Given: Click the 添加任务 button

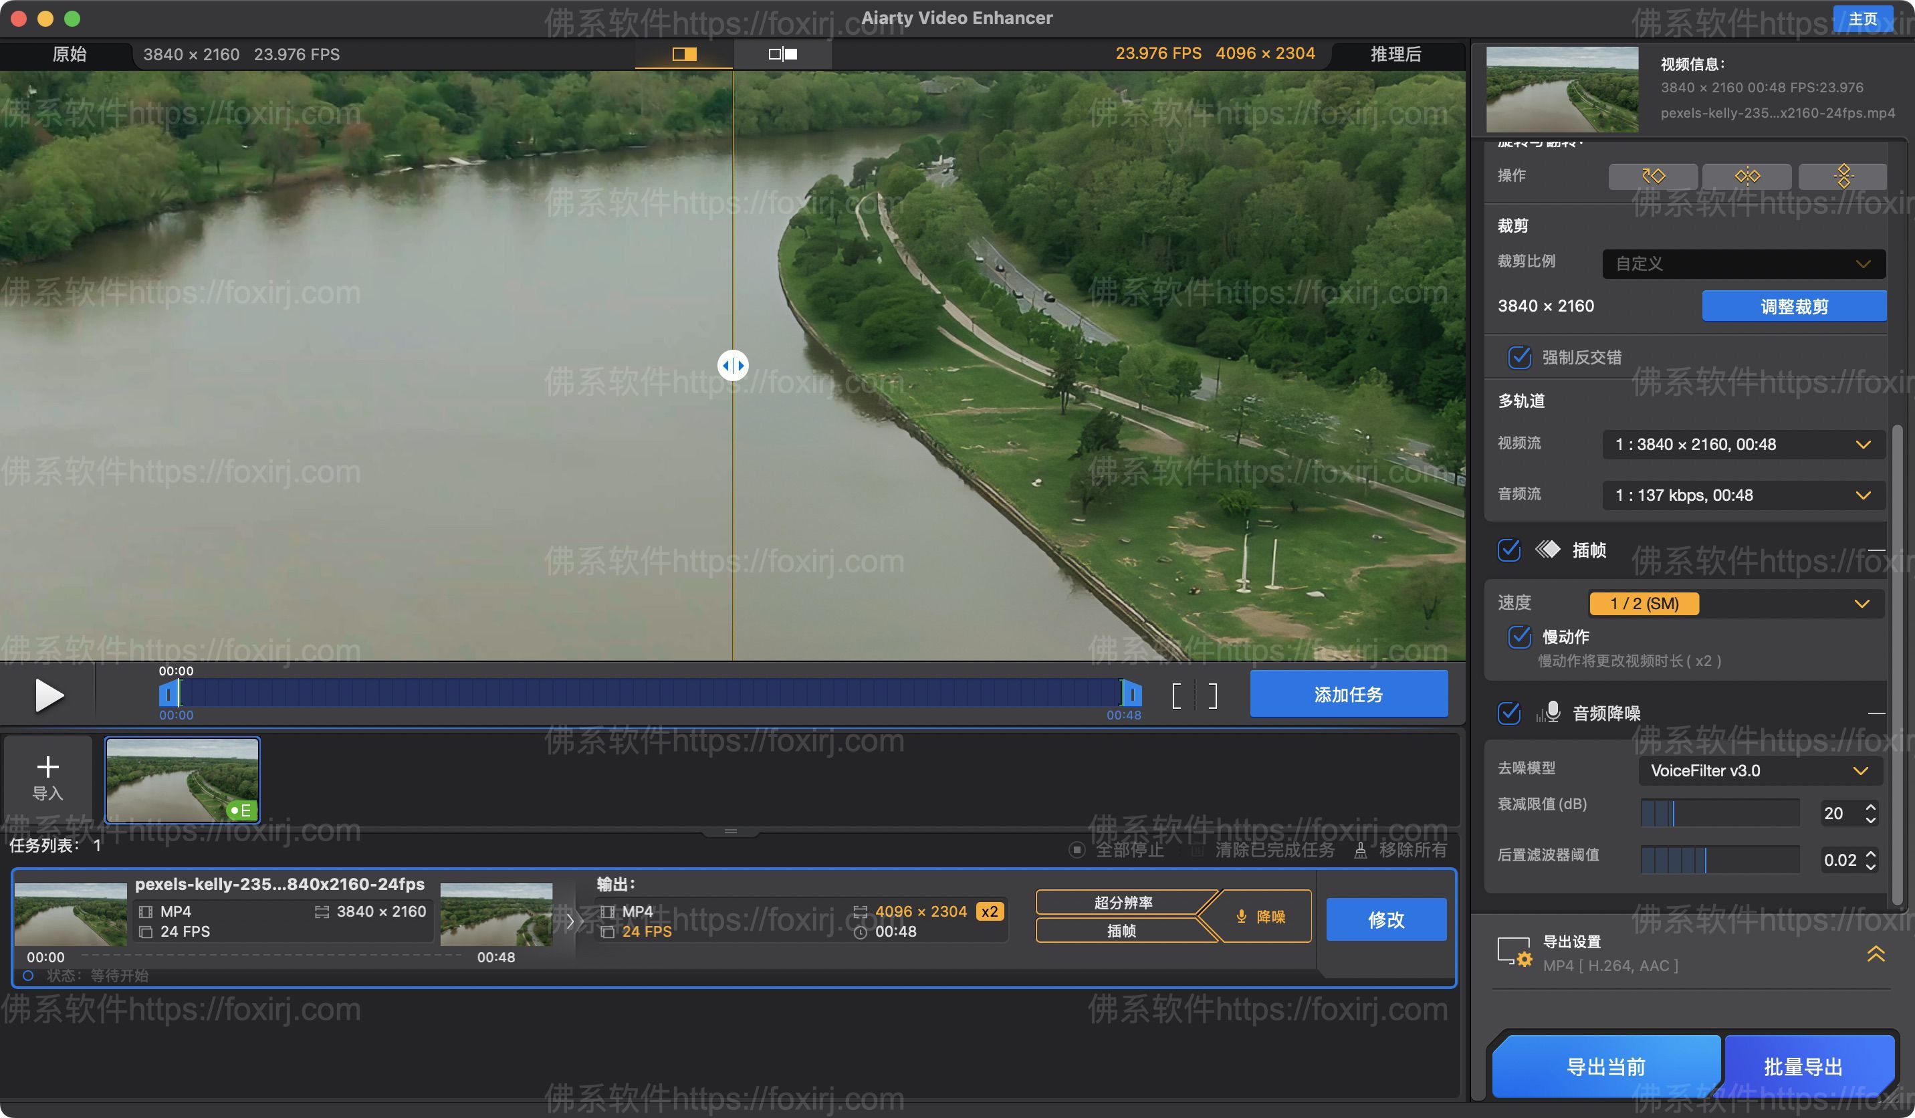Looking at the screenshot, I should (x=1349, y=694).
